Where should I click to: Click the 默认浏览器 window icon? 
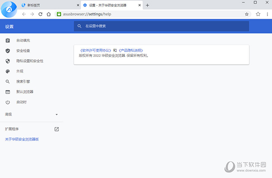pos(8,92)
